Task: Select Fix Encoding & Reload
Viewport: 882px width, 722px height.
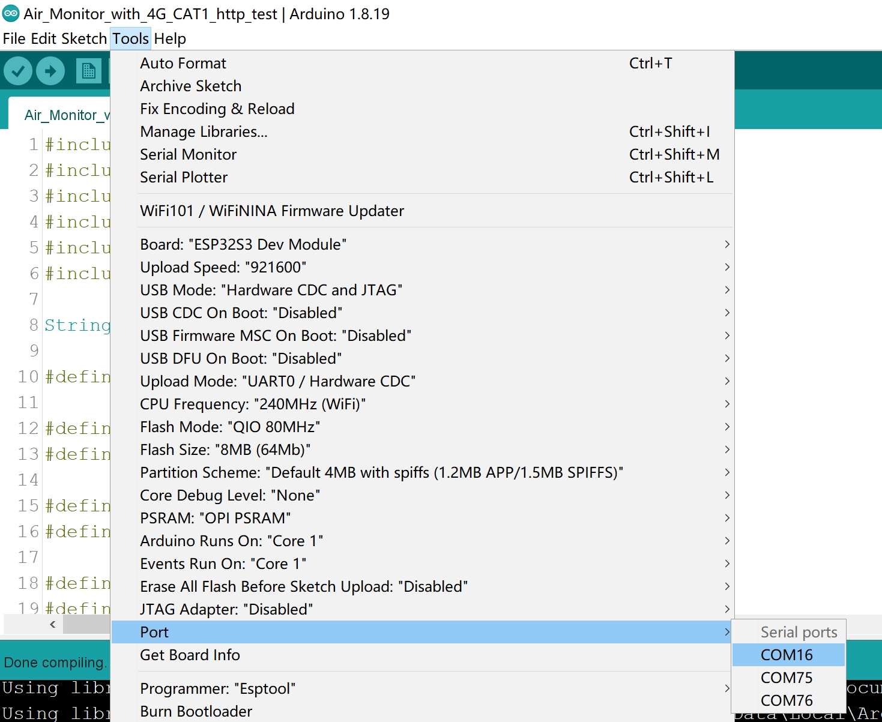Action: pyautogui.click(x=422, y=109)
